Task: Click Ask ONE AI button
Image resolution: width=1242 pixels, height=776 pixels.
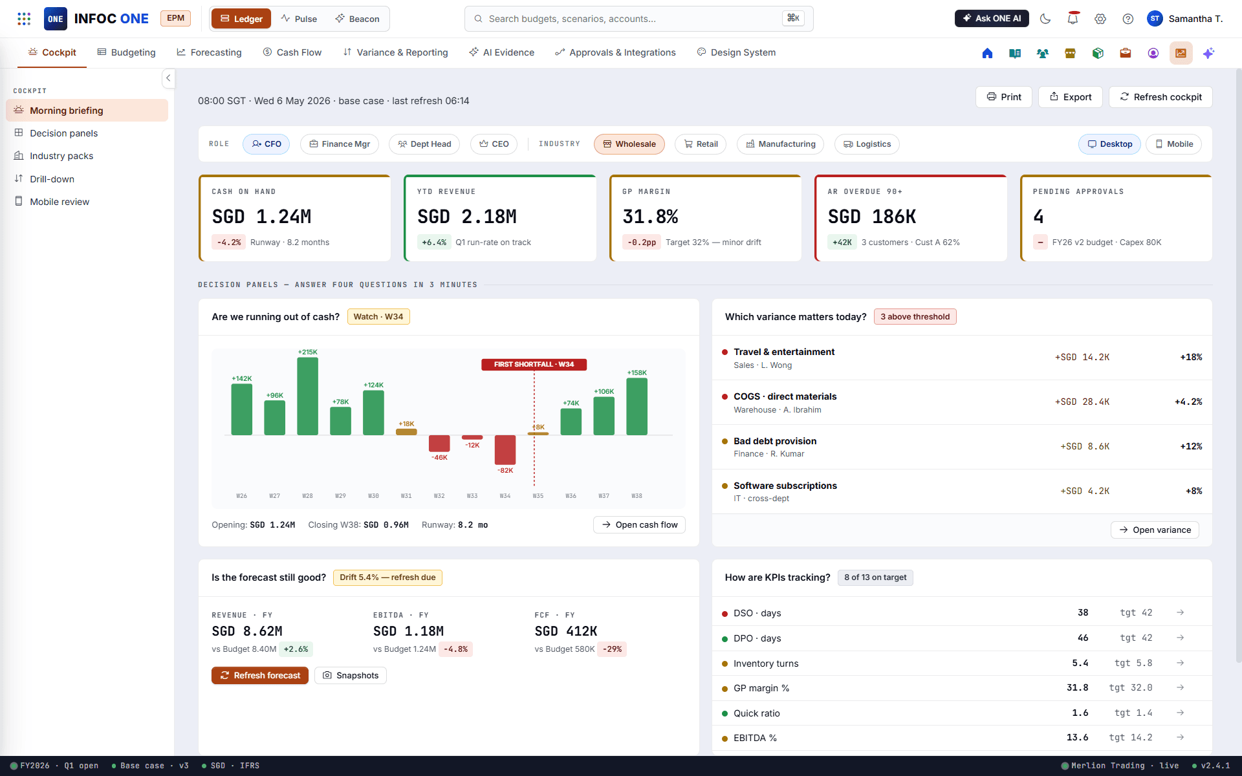Action: pos(992,19)
